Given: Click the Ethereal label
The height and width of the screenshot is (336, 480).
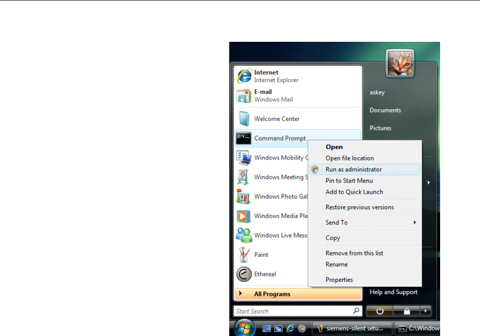Looking at the screenshot, I should click(265, 274).
